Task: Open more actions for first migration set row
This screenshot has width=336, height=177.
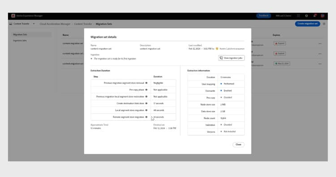Action: click(320, 44)
